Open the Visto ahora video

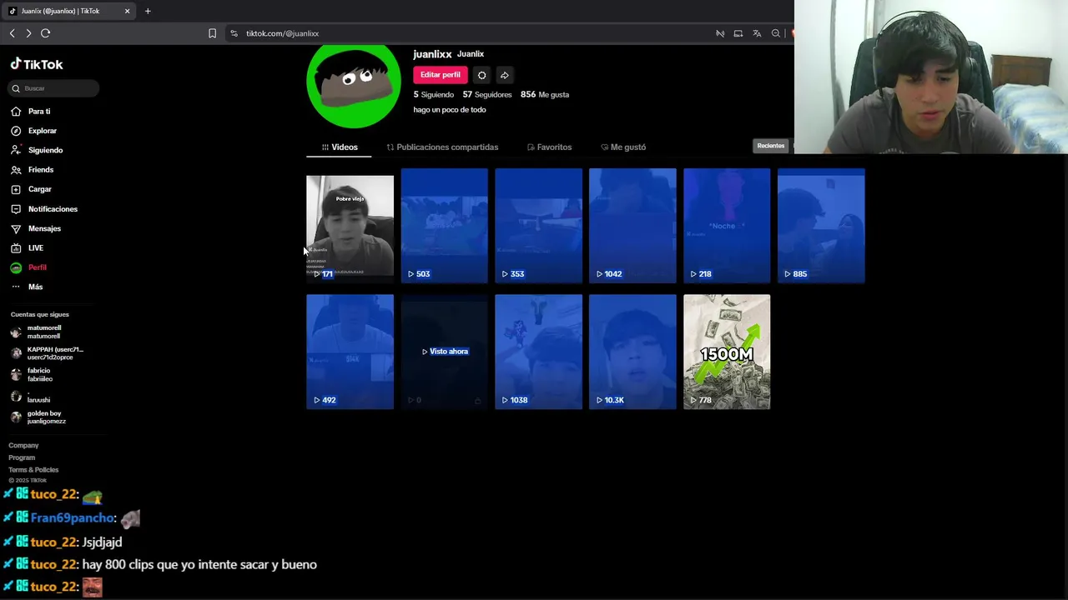444,352
